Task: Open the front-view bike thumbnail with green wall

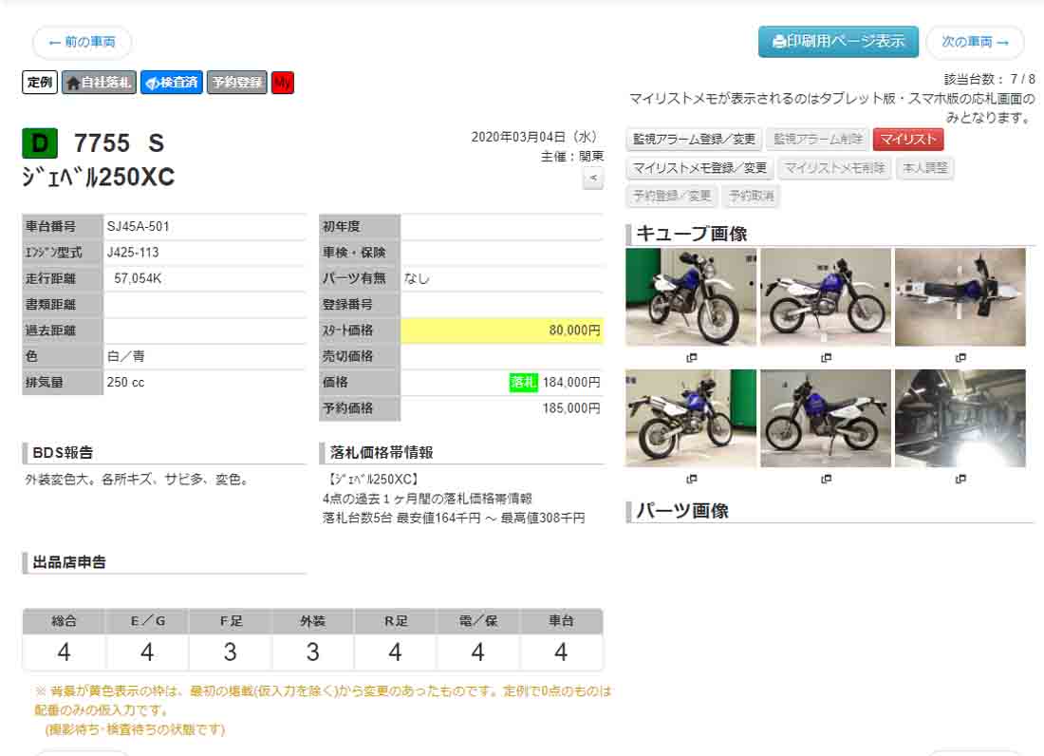Action: coord(691,297)
